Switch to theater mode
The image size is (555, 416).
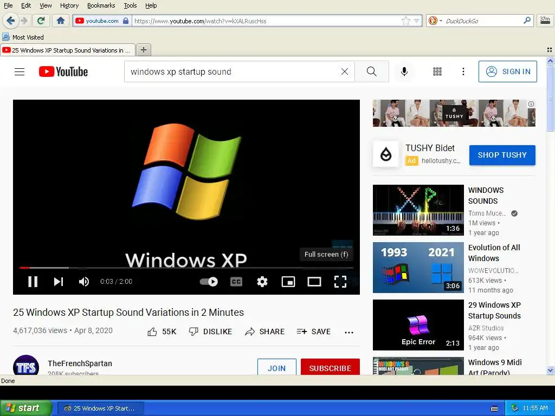pyautogui.click(x=314, y=282)
